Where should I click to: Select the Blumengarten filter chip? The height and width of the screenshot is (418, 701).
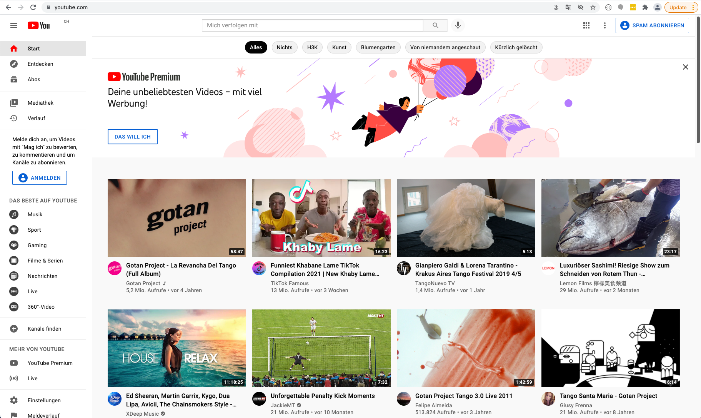pyautogui.click(x=378, y=47)
